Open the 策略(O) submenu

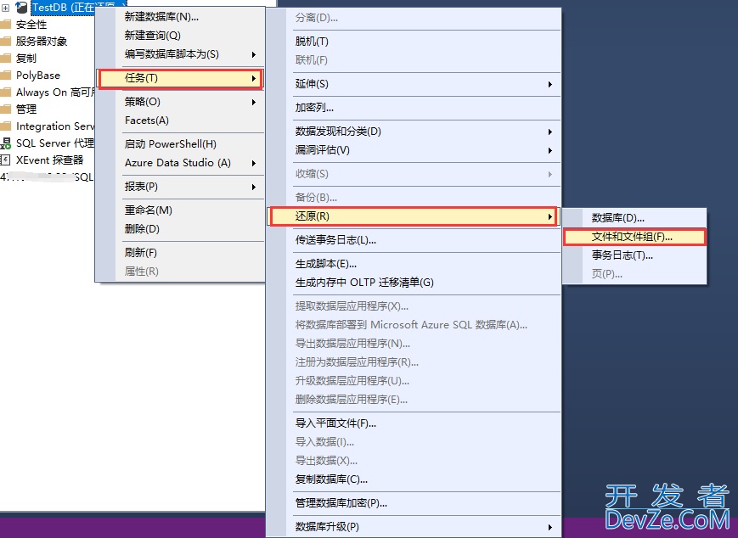[x=180, y=102]
